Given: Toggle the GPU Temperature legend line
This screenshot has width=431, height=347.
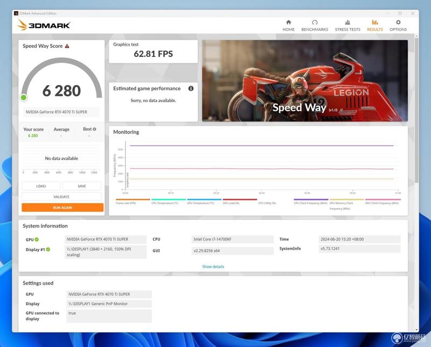Looking at the screenshot, I should point(204,202).
